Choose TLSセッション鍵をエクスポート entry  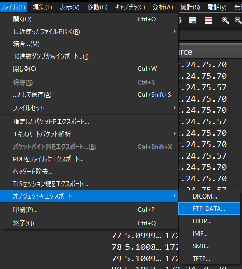(x=89, y=184)
